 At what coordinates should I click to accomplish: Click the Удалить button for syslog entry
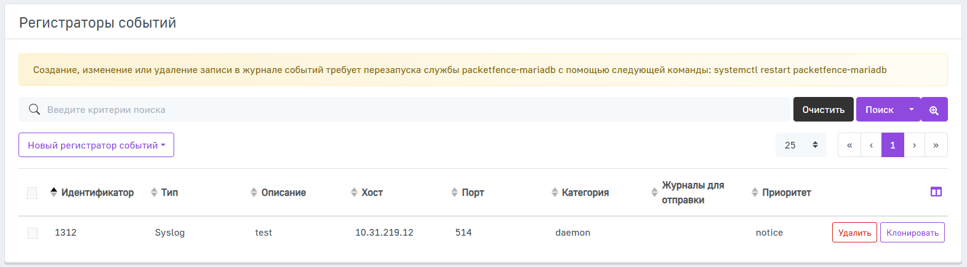coord(854,233)
